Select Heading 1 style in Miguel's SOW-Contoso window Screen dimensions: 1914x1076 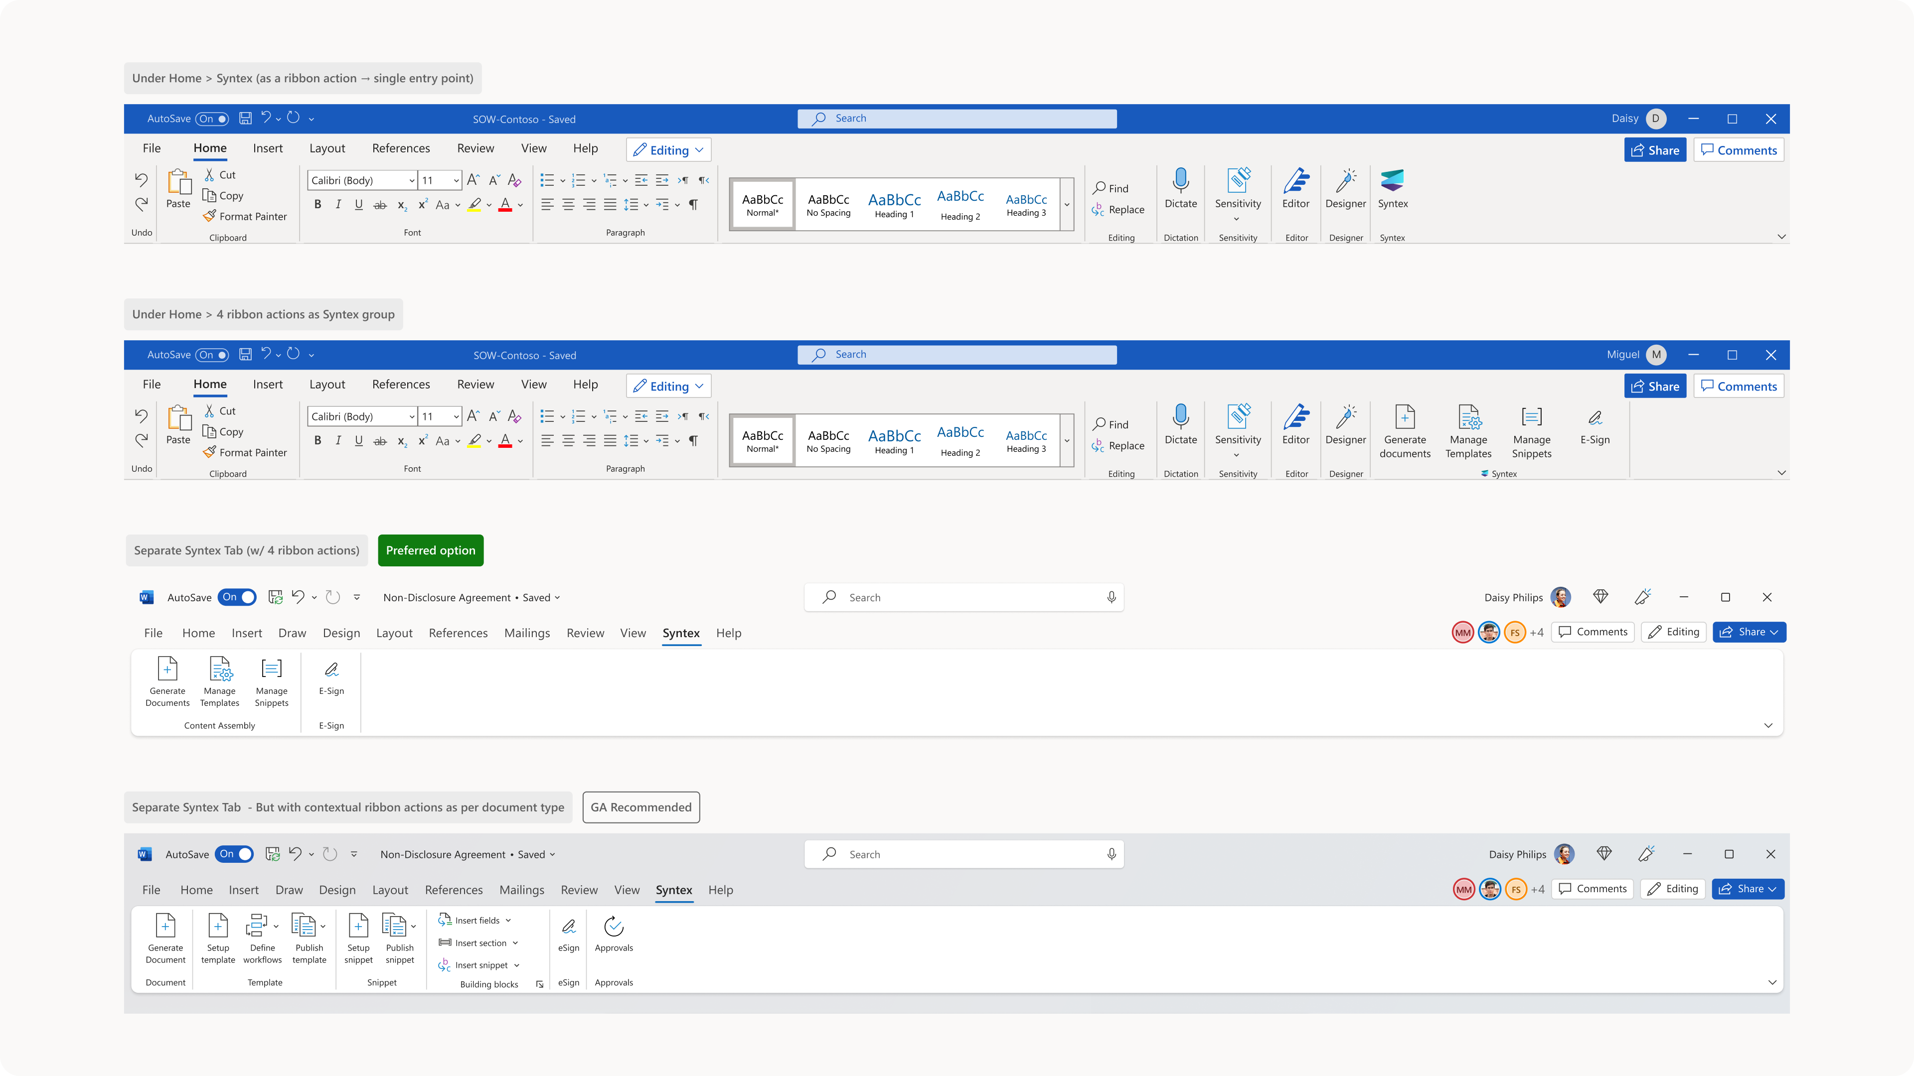[x=894, y=440]
